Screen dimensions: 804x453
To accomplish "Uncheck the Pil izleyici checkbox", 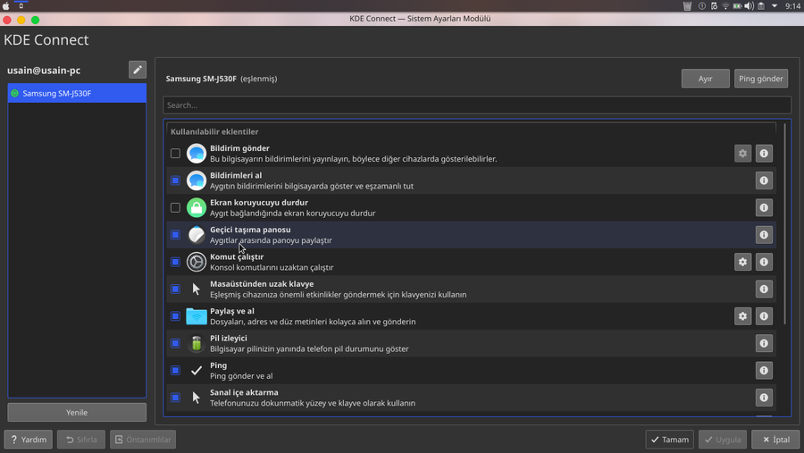I will [175, 343].
